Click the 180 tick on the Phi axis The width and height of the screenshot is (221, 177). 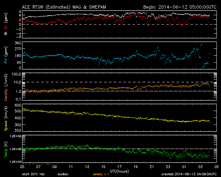(18, 56)
